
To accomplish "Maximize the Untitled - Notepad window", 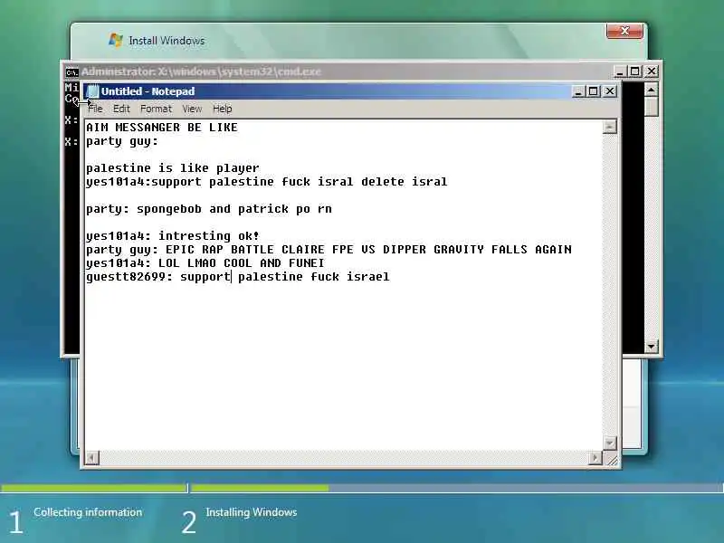I will click(594, 91).
